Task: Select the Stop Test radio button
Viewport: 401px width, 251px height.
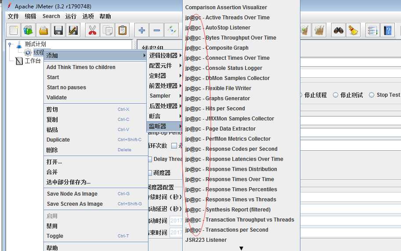Action: tap(372, 95)
